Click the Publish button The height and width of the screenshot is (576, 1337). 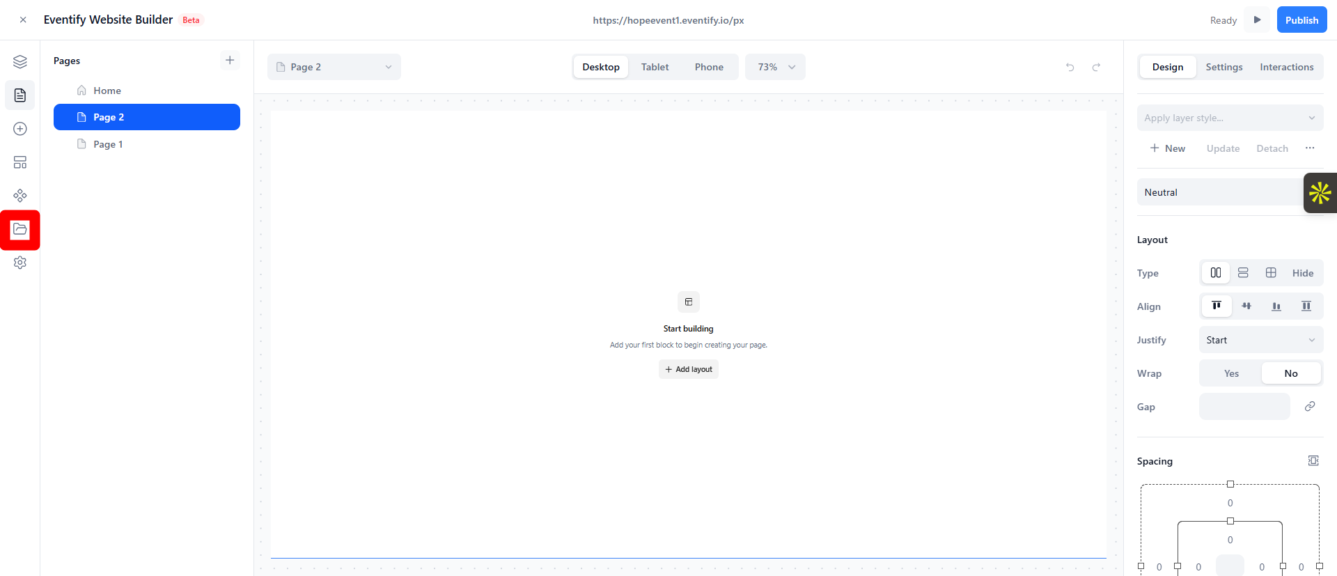pos(1301,20)
